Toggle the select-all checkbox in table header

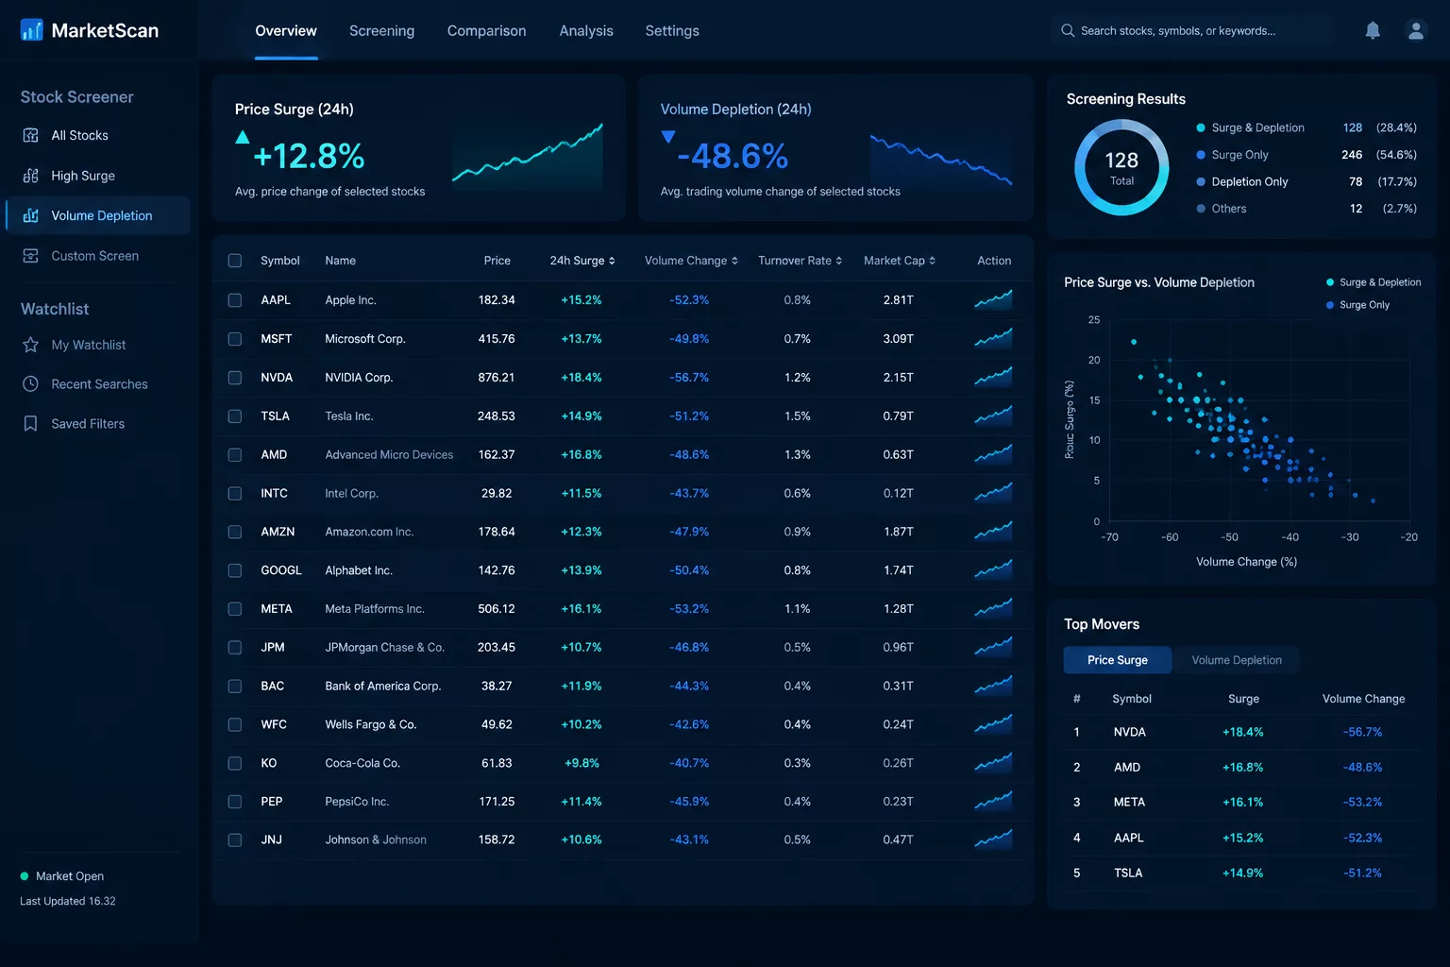235,261
